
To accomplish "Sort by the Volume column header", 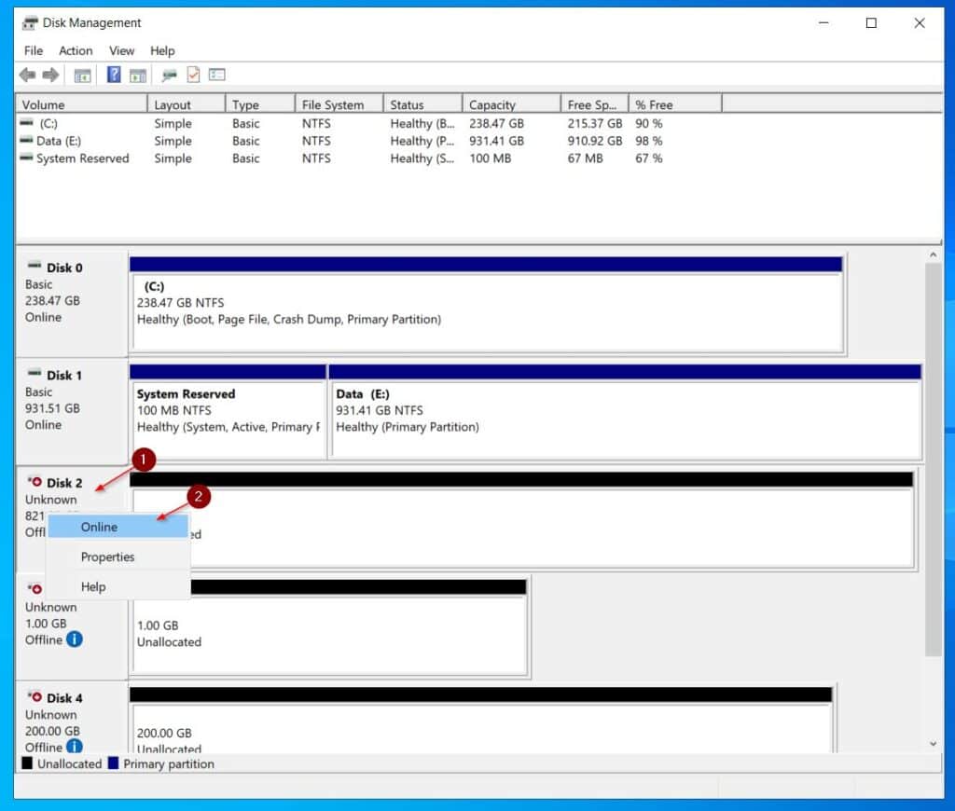I will (x=81, y=104).
